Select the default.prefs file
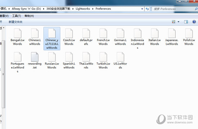This screenshot has width=198, height=129. click(86, 37)
